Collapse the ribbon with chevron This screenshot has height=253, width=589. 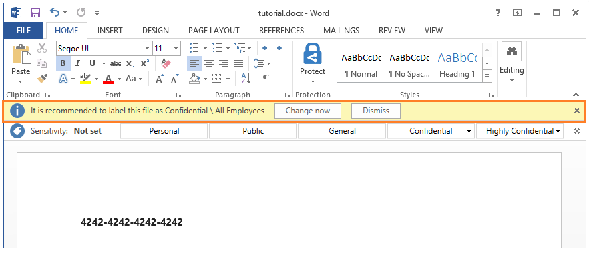tap(575, 95)
